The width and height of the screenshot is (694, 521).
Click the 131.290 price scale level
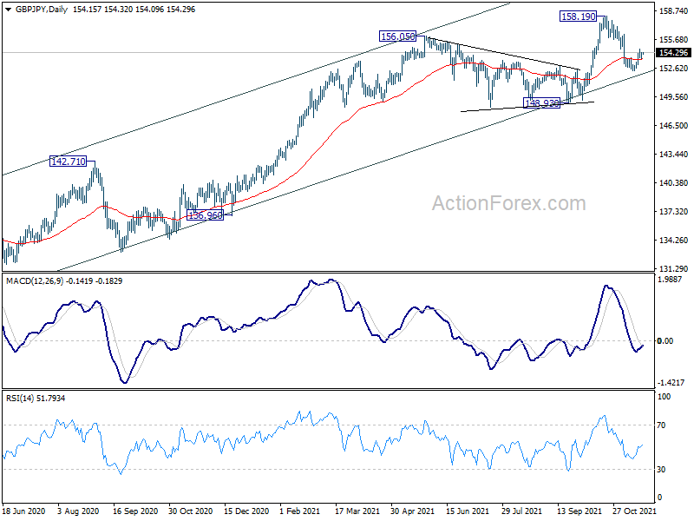point(674,268)
